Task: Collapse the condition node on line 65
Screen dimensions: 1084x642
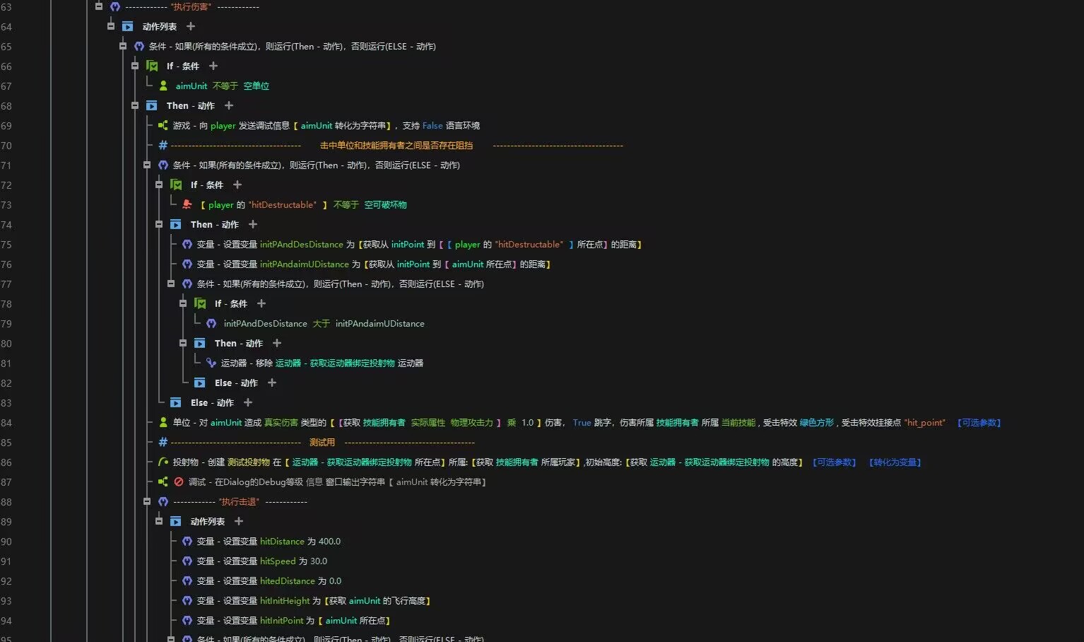Action: (123, 46)
